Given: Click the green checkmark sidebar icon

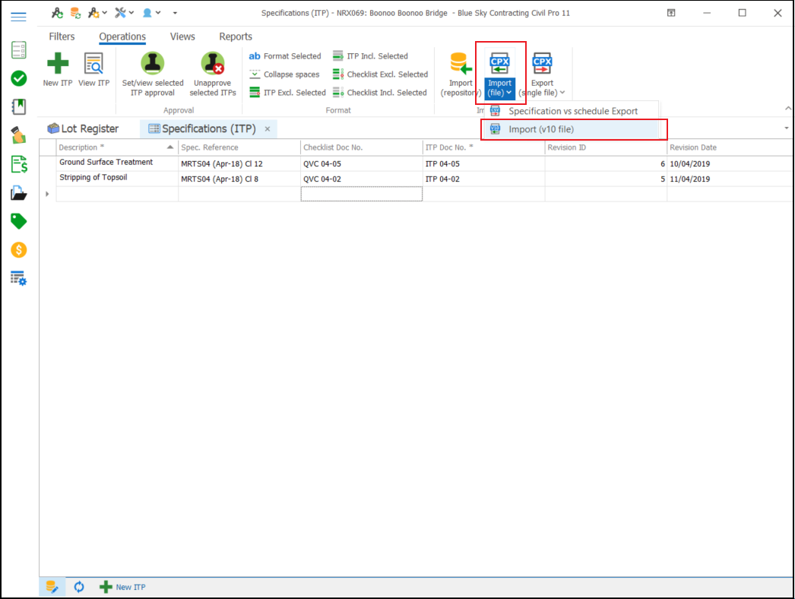Looking at the screenshot, I should 19,78.
